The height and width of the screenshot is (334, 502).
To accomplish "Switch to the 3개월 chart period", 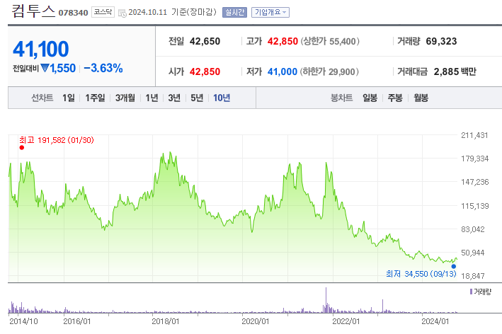I will pos(125,98).
